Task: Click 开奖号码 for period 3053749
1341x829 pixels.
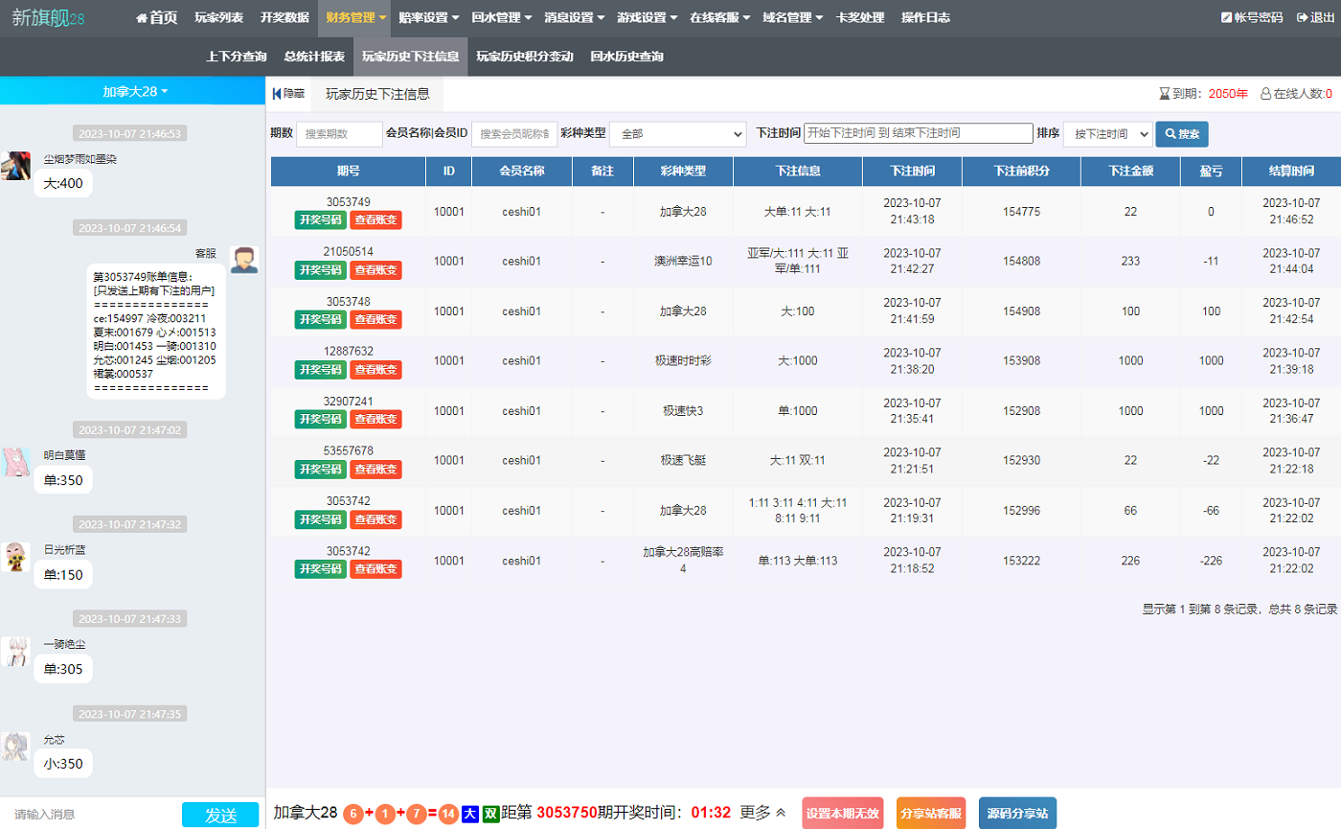Action: [x=319, y=219]
